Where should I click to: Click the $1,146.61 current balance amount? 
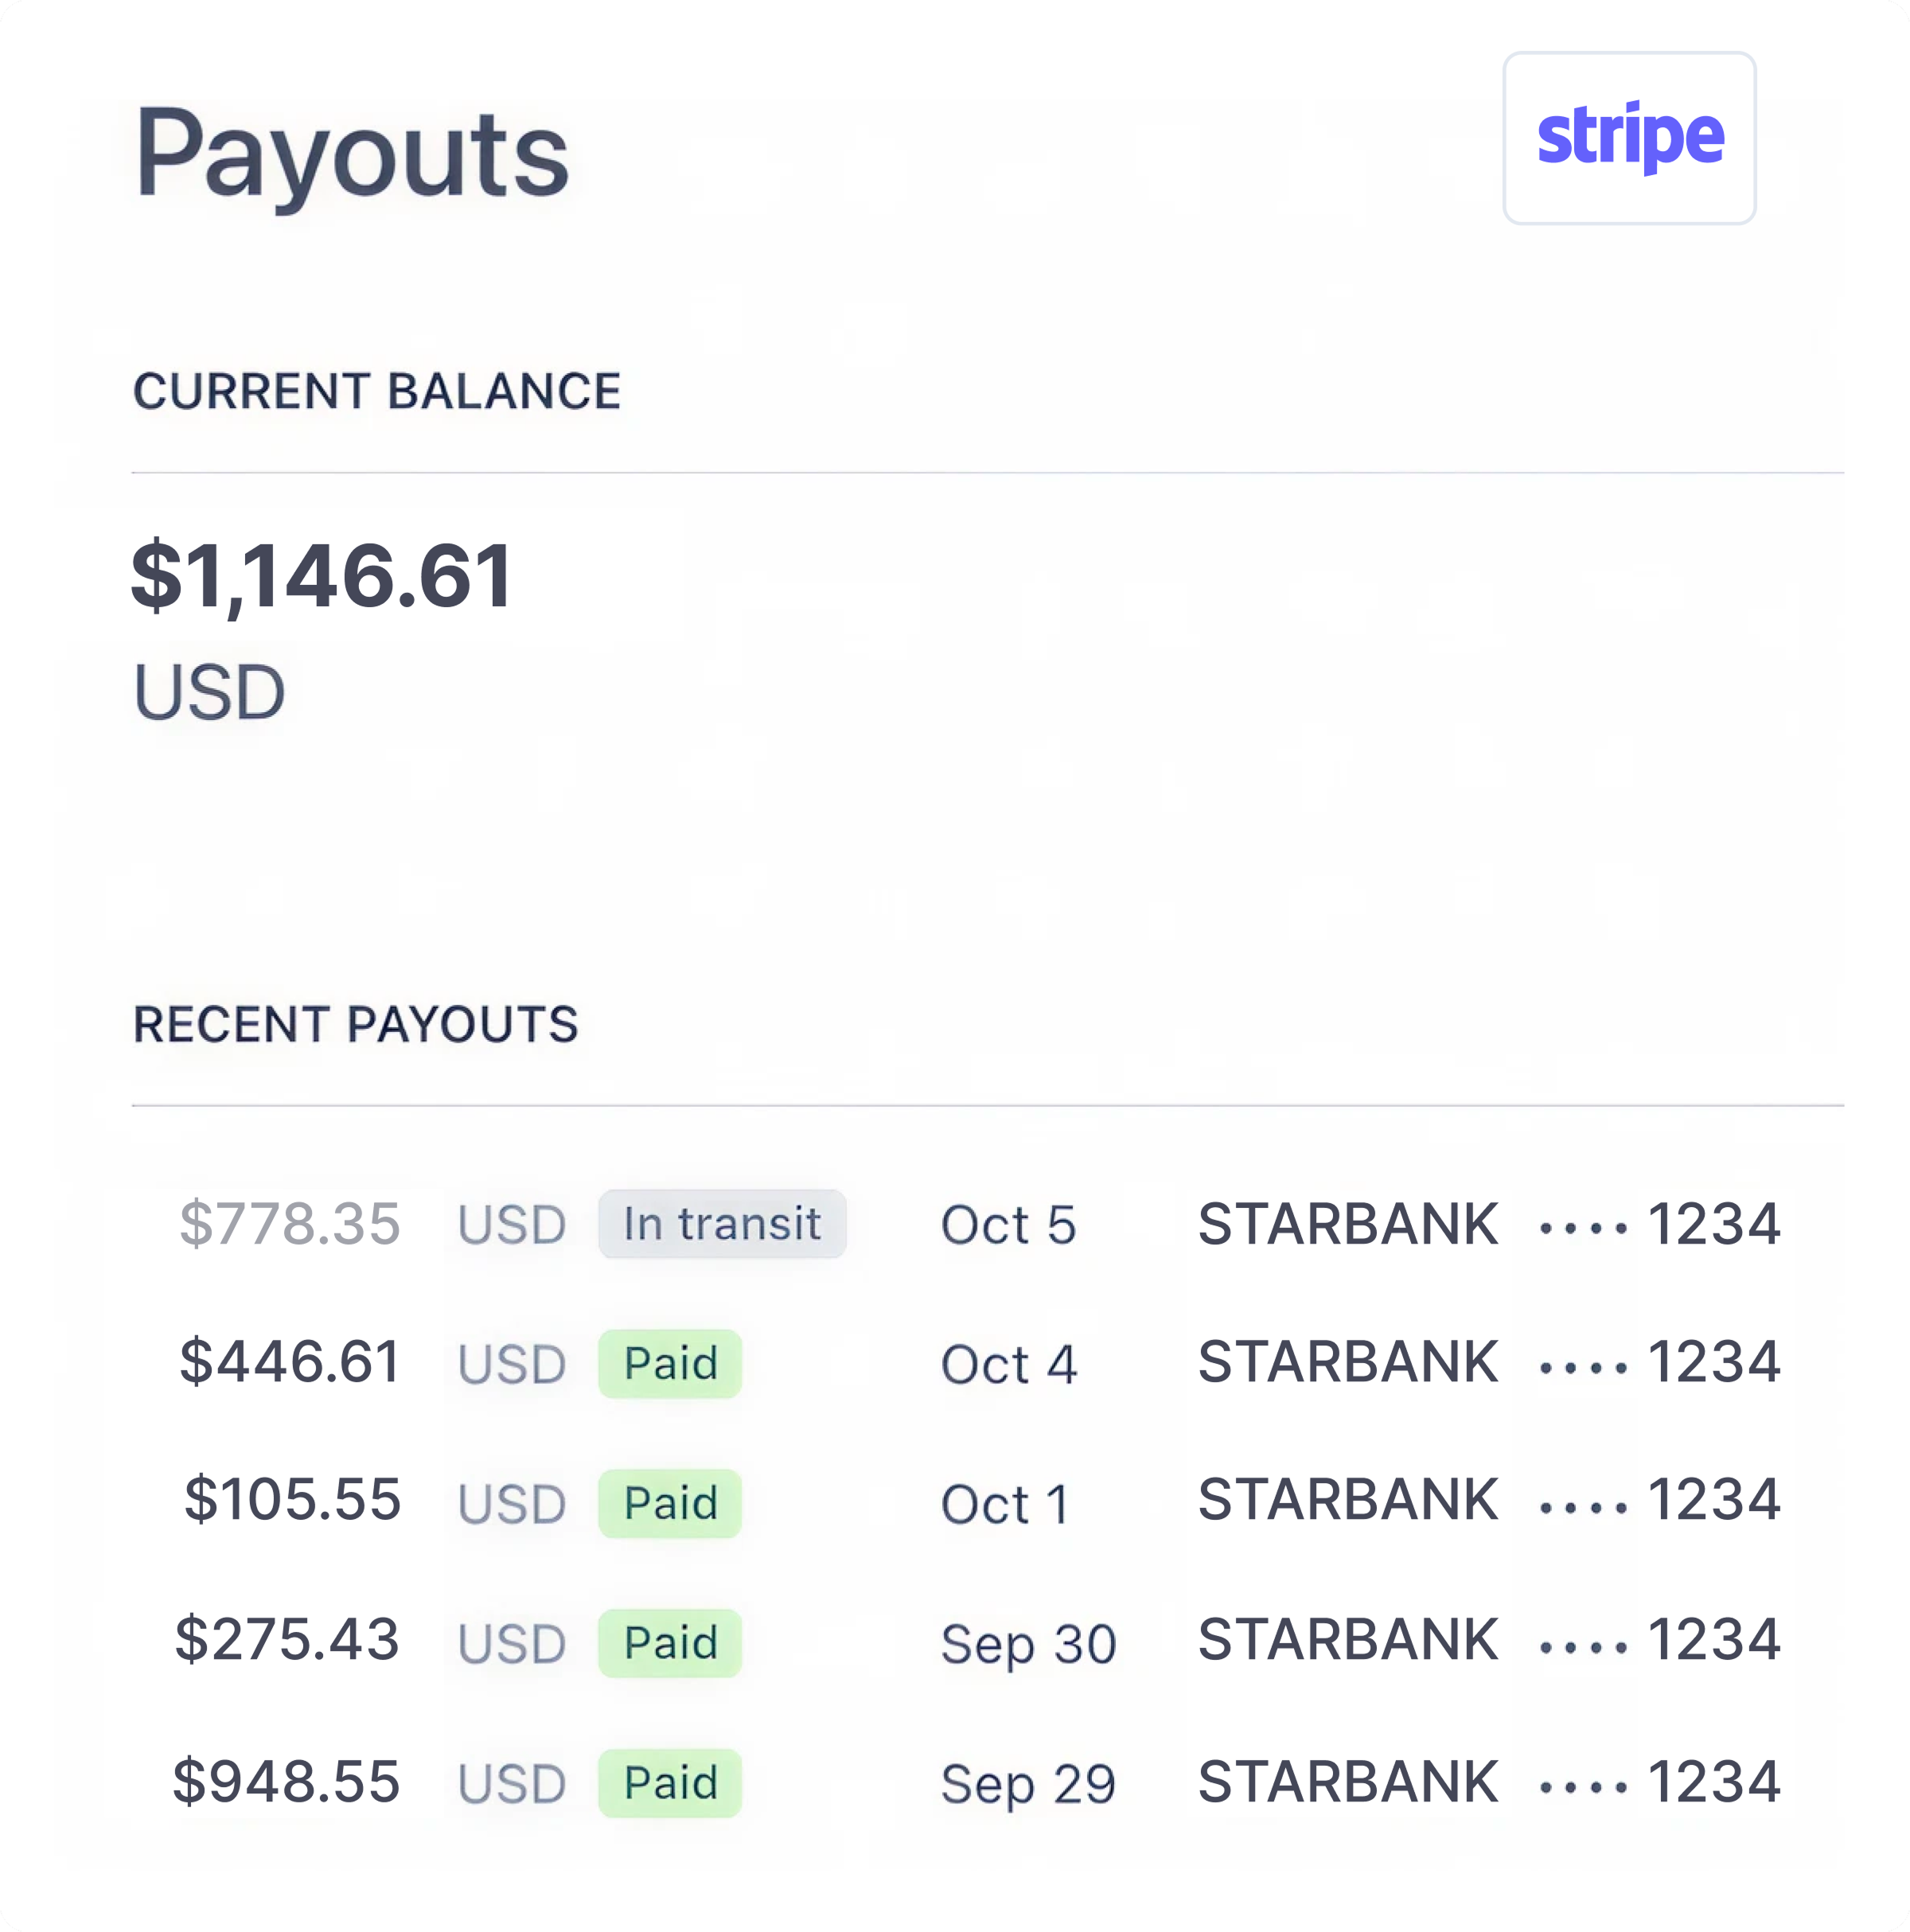322,576
